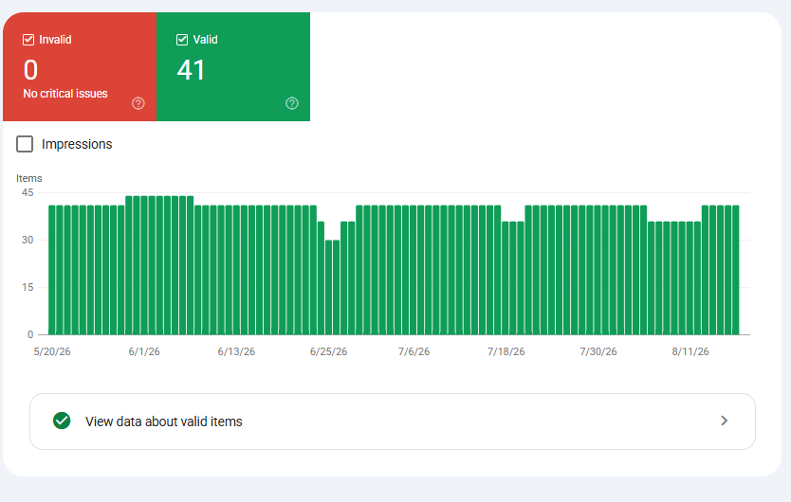Open View data about valid items

pyautogui.click(x=393, y=421)
